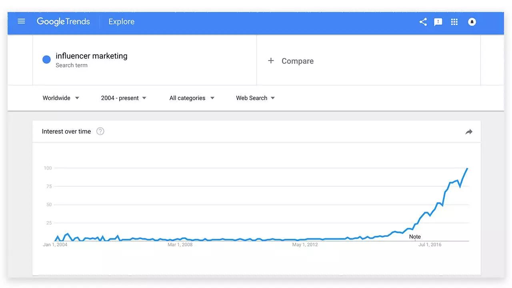Click the Note marker on the chart

click(415, 237)
